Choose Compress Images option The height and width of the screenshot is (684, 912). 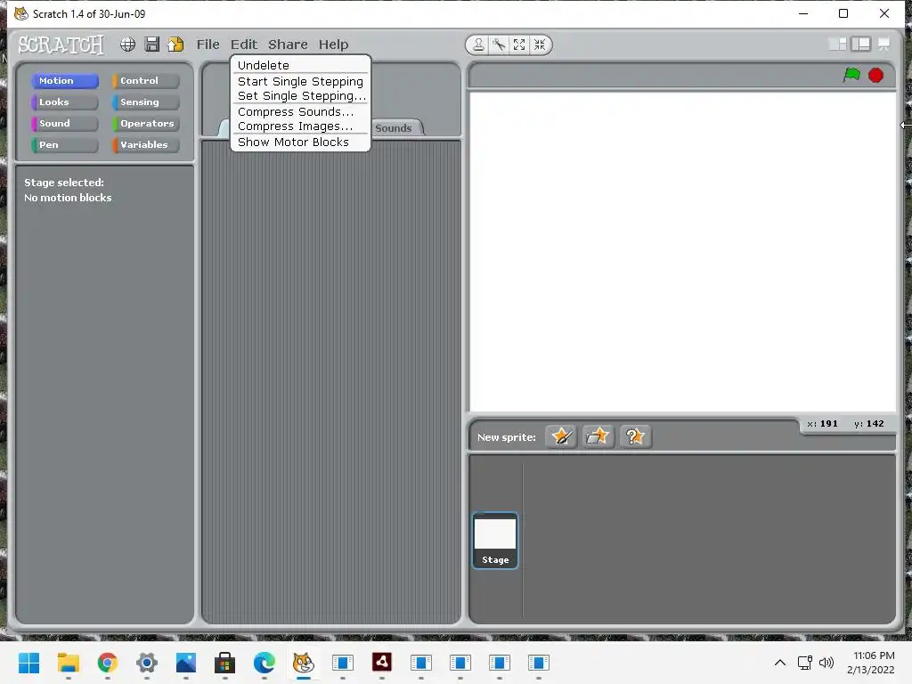tap(301, 126)
